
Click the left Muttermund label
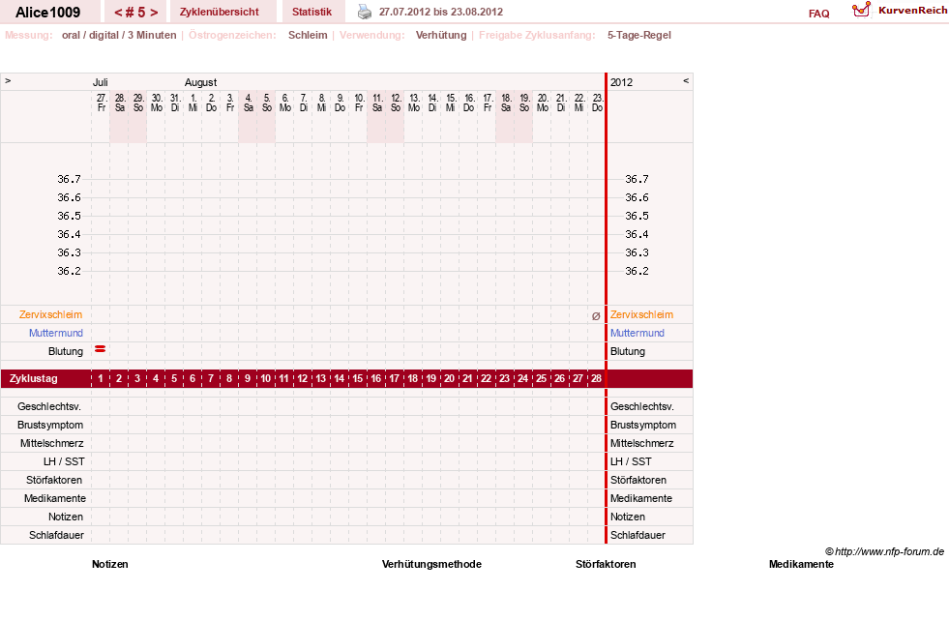pos(56,333)
